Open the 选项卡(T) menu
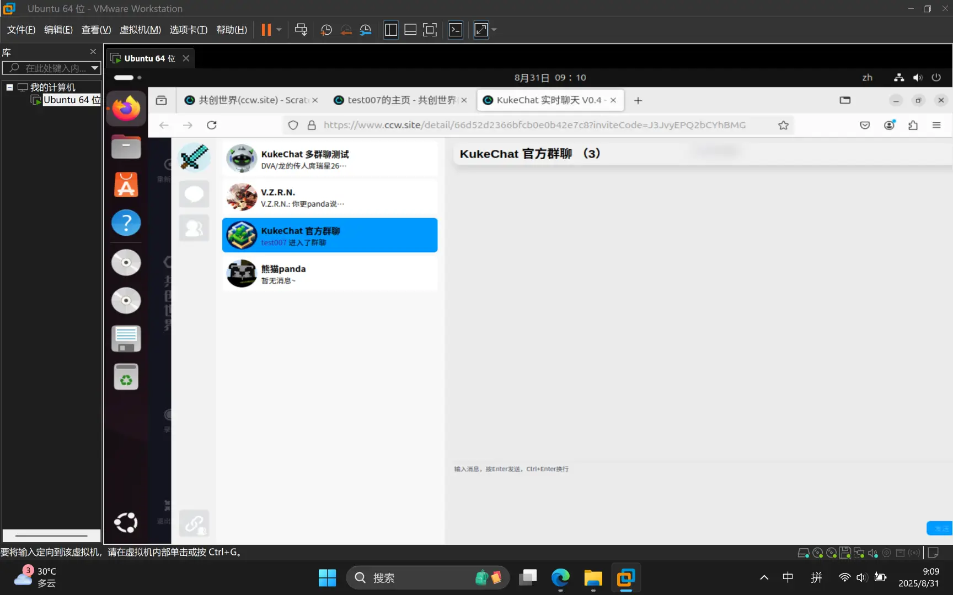 (x=188, y=30)
